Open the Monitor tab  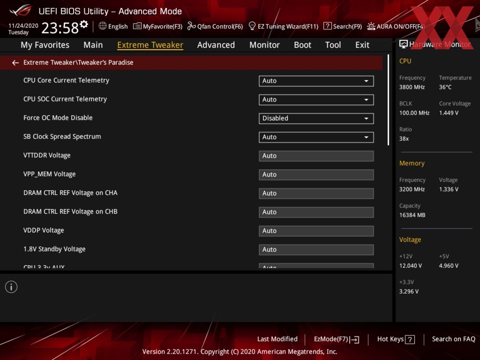(264, 45)
